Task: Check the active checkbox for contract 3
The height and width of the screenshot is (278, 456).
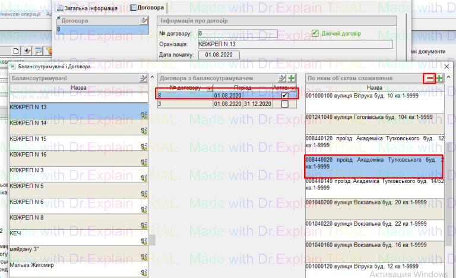Action: tap(285, 104)
